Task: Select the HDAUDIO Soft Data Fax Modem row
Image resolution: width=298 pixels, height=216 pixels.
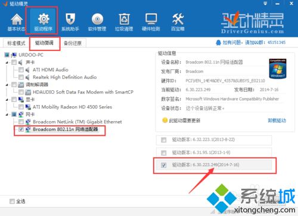Action: click(83, 92)
